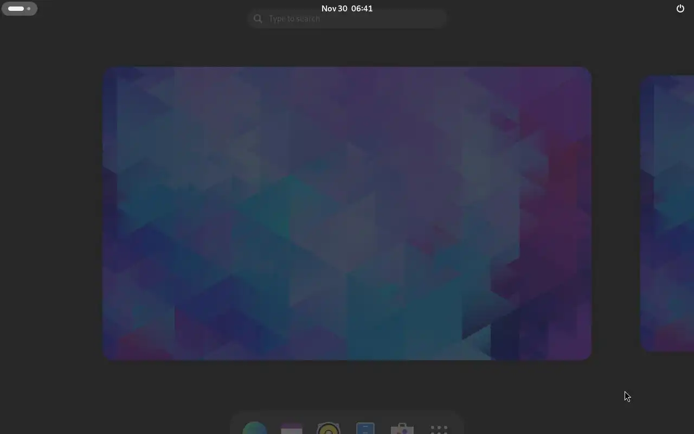
Task: Open the power system menu
Action: click(x=680, y=8)
